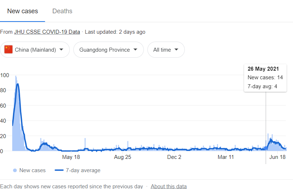This screenshot has height=189, width=293.
Task: Click the Mar 11 axis label
Action: (x=226, y=157)
